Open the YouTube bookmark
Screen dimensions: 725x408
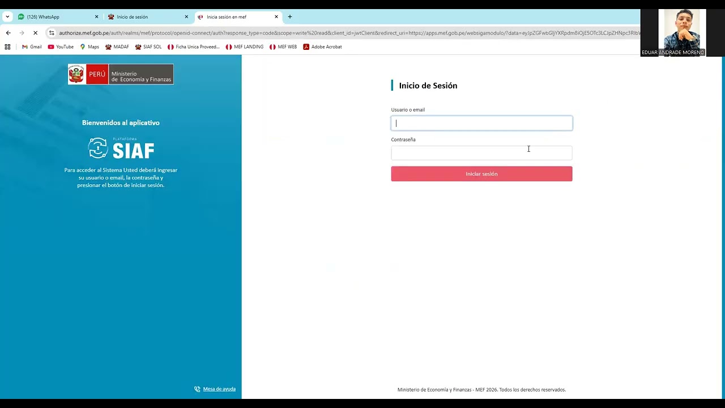point(61,47)
